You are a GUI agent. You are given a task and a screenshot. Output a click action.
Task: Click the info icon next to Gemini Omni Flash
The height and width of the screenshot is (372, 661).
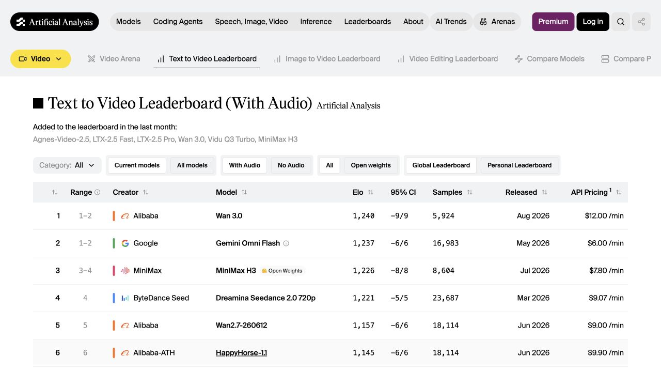click(x=286, y=243)
